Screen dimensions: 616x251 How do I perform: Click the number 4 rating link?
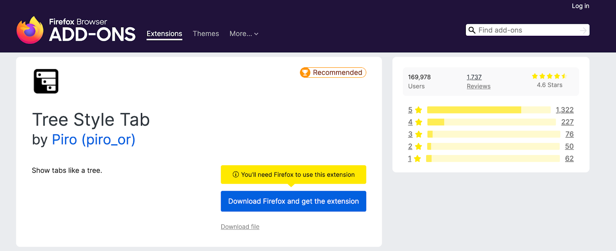tap(410, 122)
